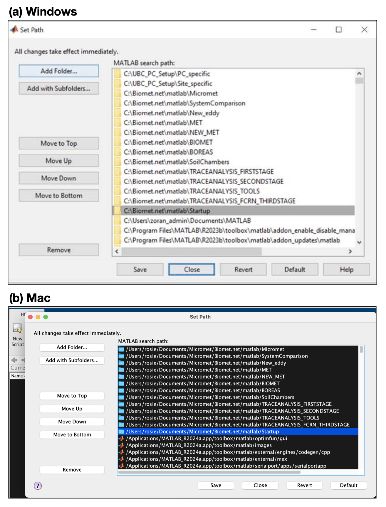Select Mac path ending in SoilChambers
Screen dimensions: 386x507
click(x=238, y=397)
